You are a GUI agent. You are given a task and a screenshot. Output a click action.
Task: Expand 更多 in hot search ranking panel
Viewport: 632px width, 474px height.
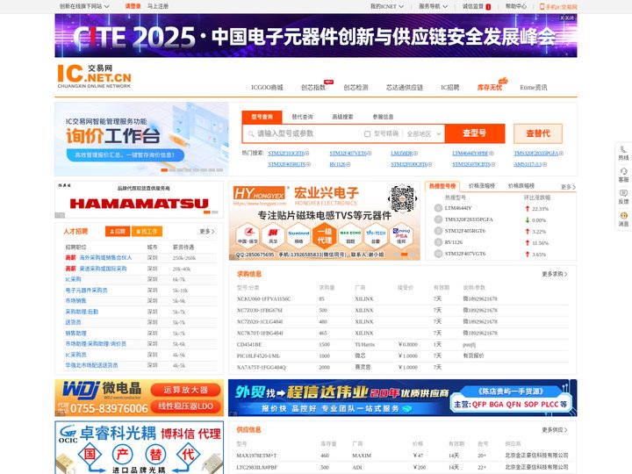coord(568,187)
